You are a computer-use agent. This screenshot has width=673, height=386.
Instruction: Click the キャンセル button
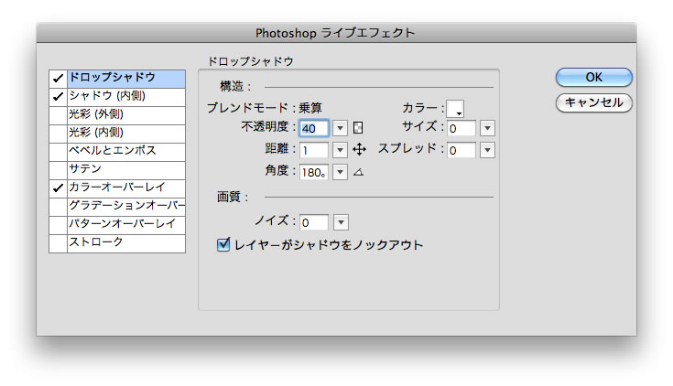[593, 102]
